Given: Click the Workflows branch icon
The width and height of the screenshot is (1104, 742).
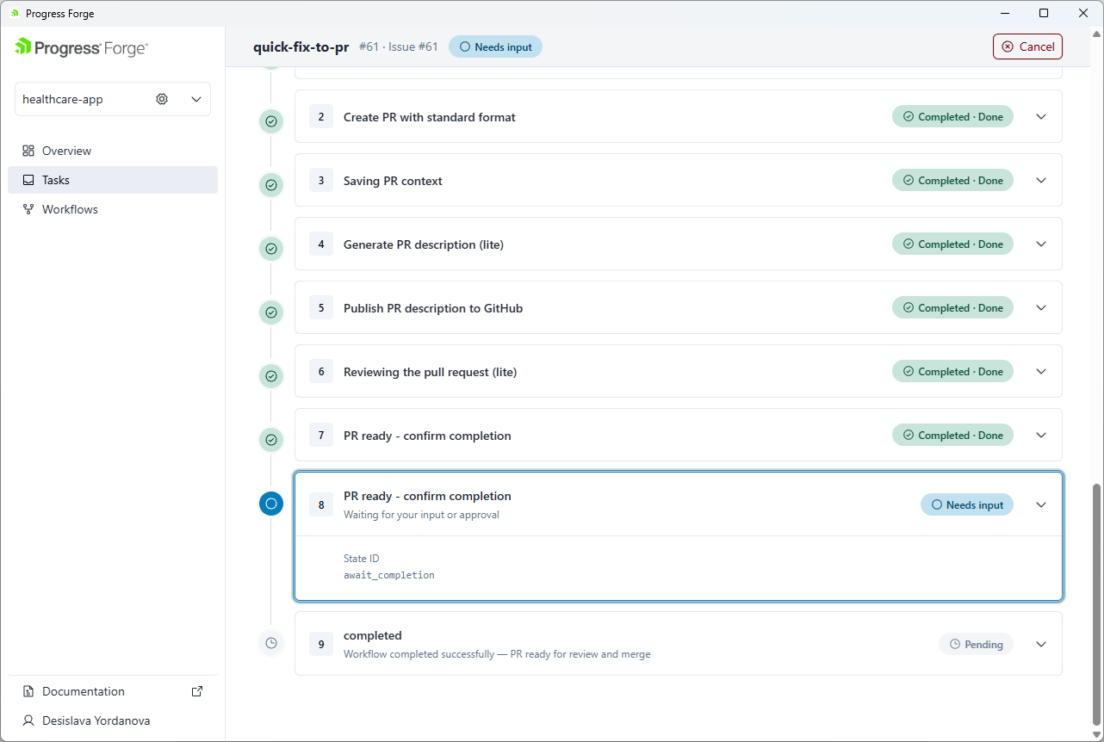Looking at the screenshot, I should pyautogui.click(x=28, y=209).
